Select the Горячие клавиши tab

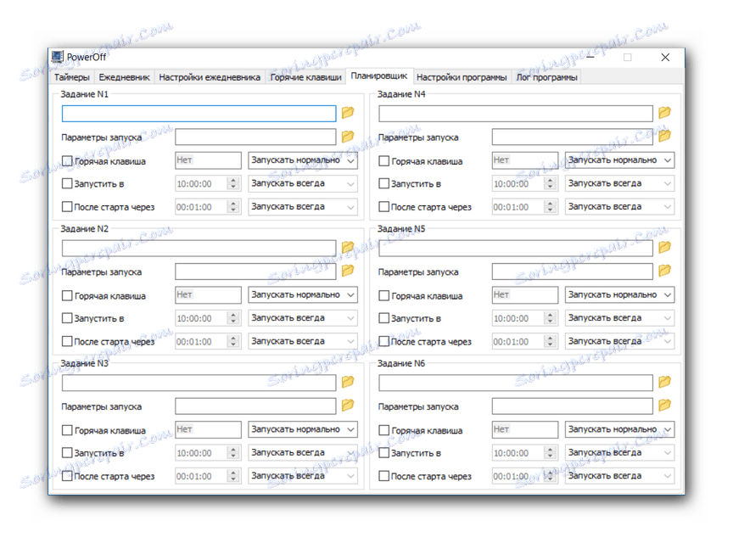[x=305, y=77]
